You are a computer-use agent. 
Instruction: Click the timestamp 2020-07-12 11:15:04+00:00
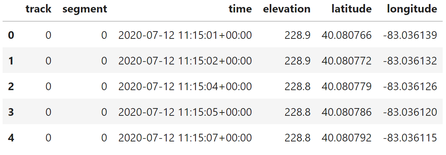tap(185, 86)
